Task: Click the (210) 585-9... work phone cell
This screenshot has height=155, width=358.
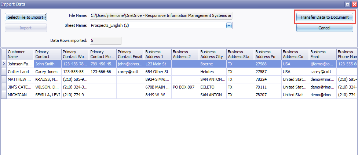Action: tap(75, 79)
